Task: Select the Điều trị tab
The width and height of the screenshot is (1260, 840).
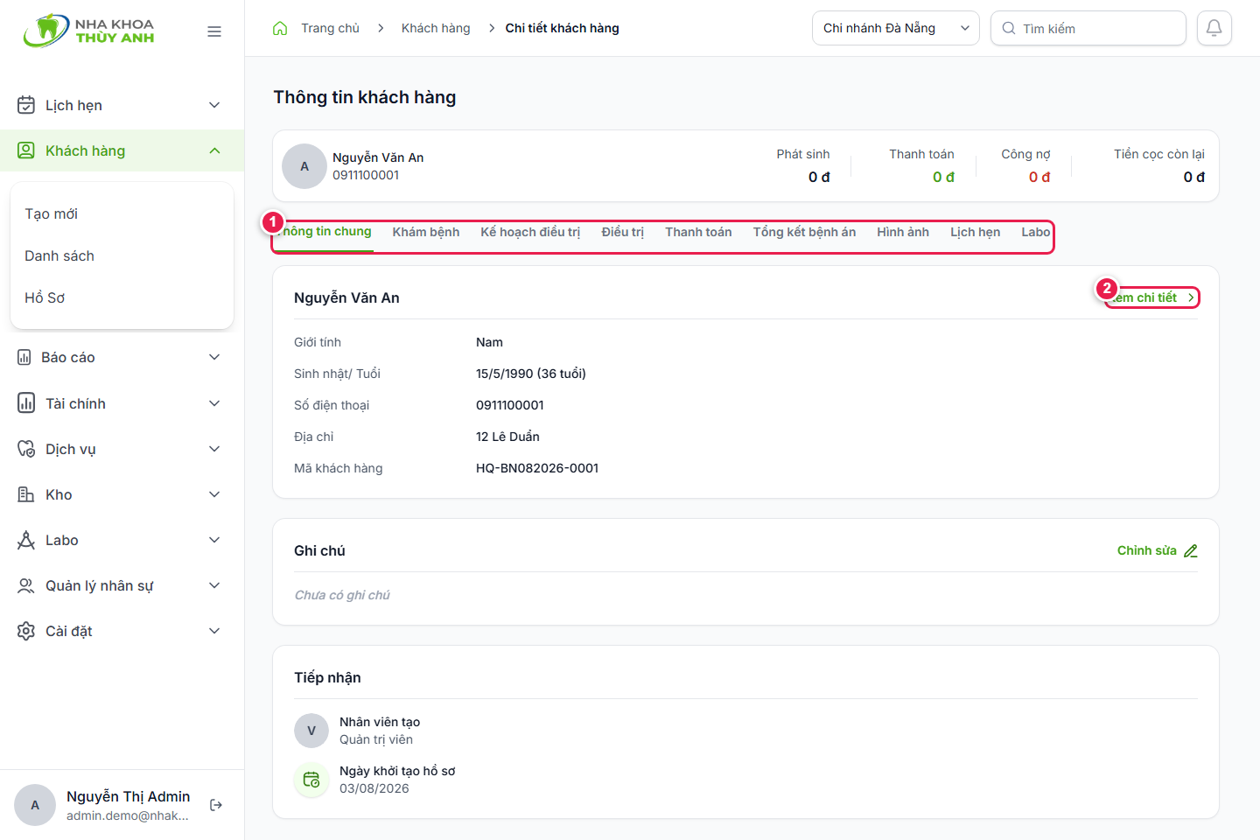Action: tap(623, 232)
